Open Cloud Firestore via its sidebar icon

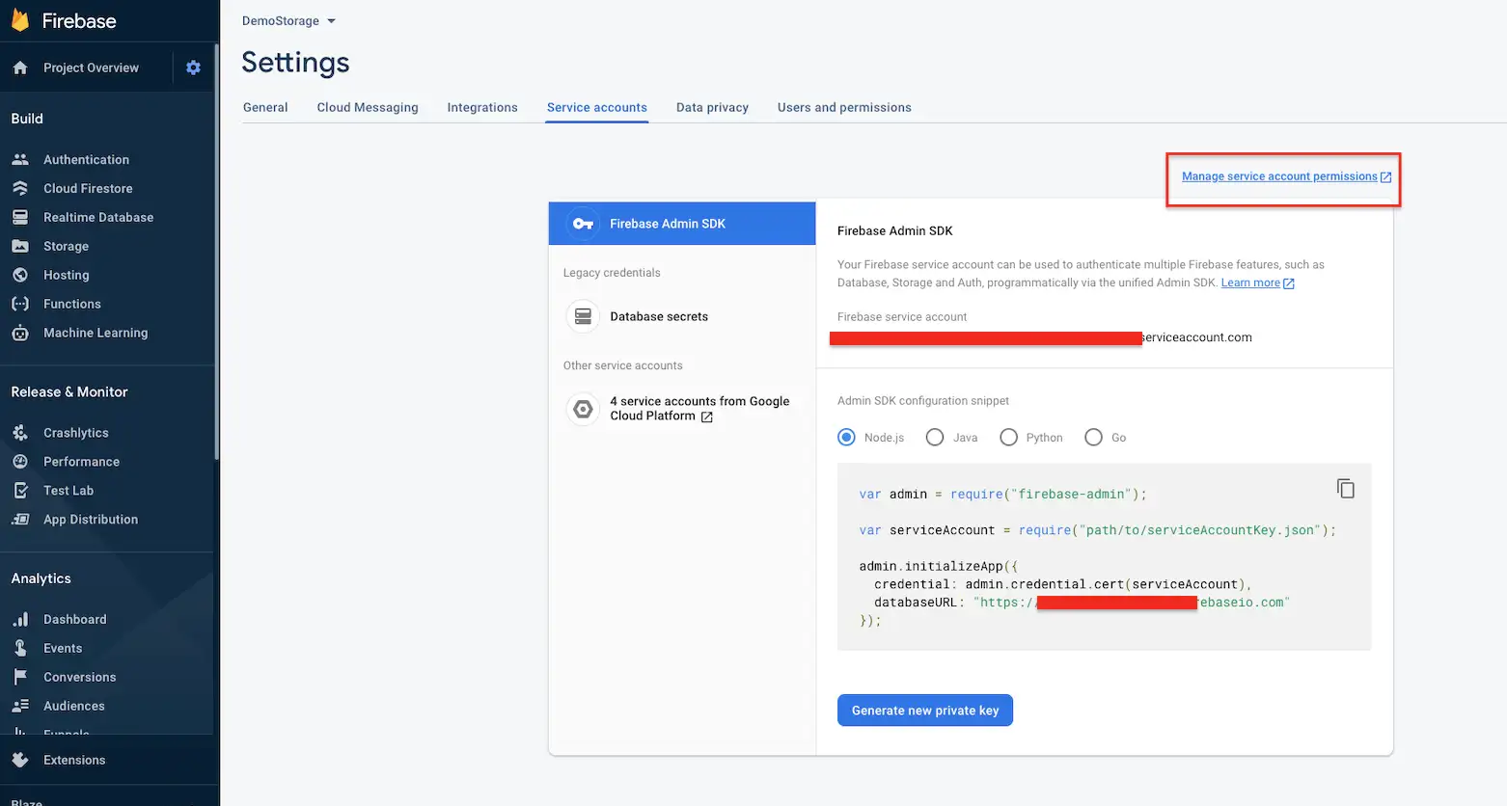point(20,189)
